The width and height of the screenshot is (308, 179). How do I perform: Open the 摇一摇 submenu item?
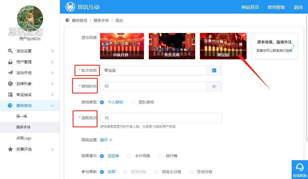22,117
